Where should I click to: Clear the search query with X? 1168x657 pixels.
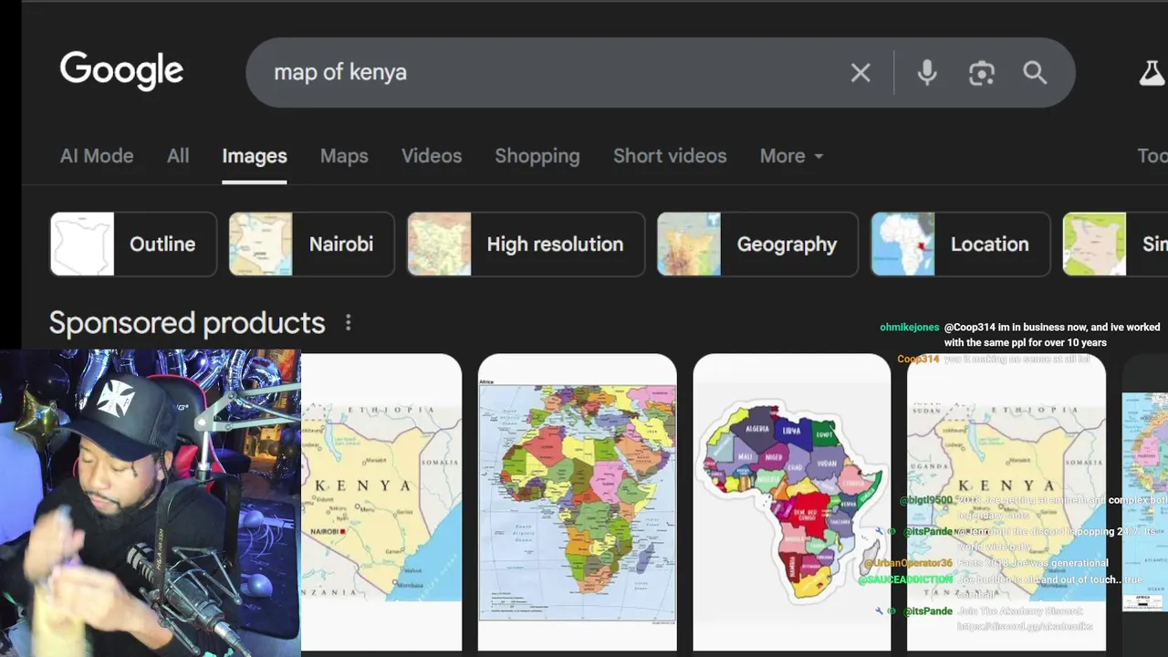coord(860,73)
